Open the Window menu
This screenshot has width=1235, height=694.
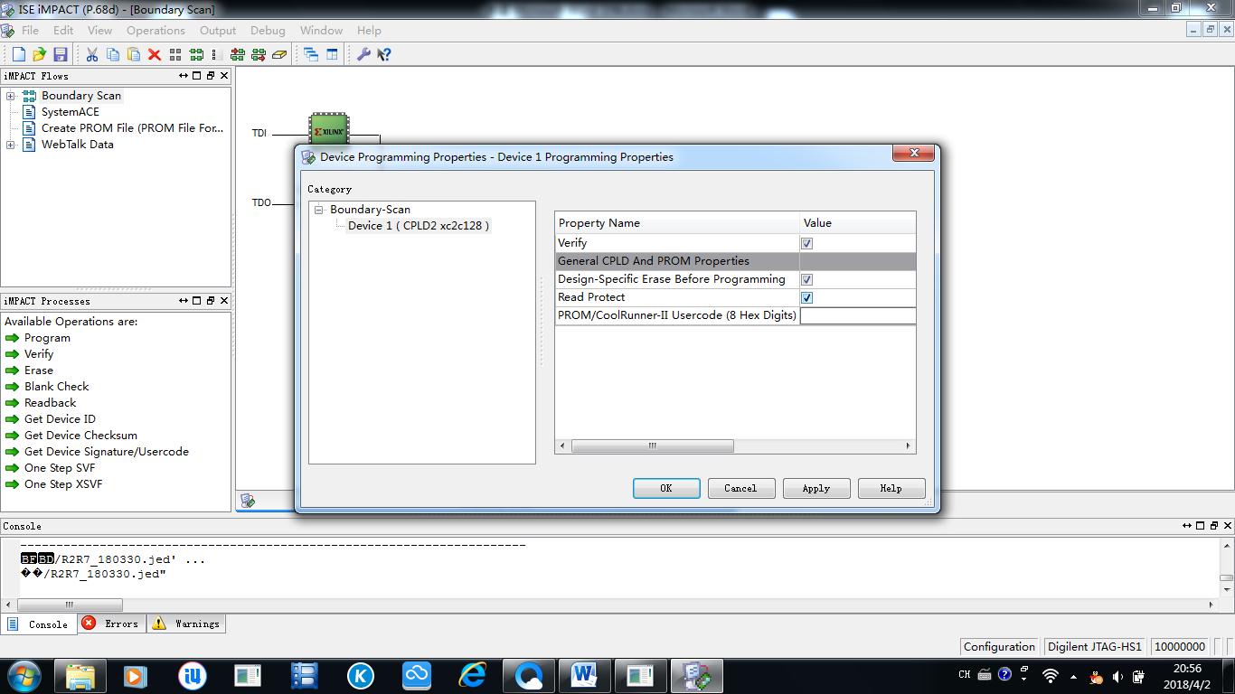point(321,30)
